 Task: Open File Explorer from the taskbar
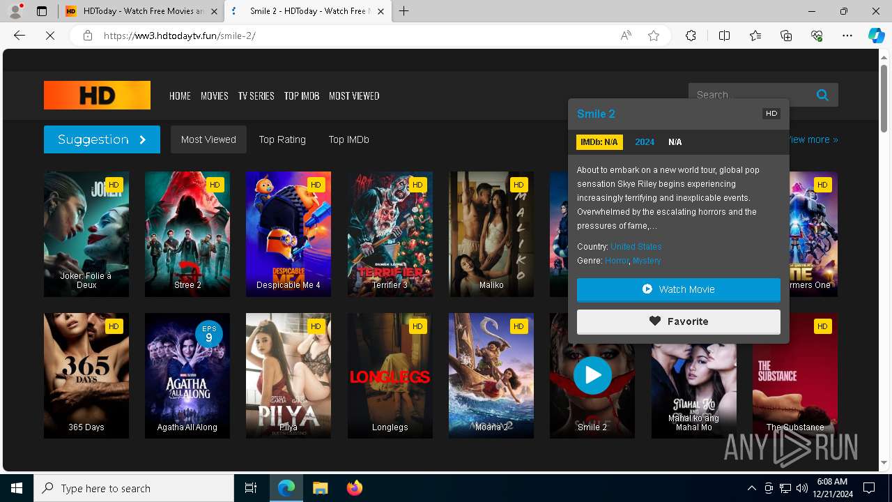click(x=320, y=488)
